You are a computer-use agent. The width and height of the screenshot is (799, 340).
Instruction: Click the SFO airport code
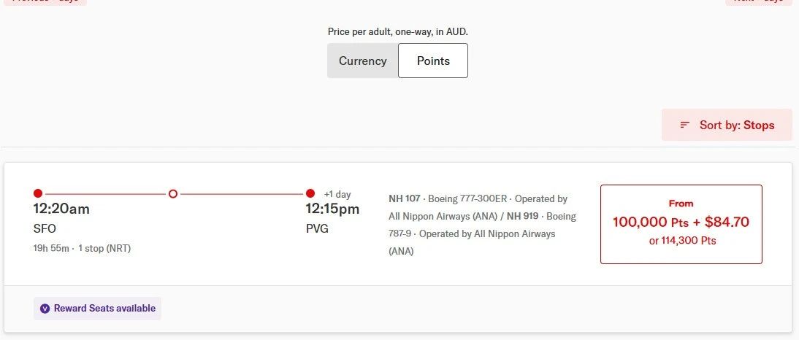click(45, 228)
